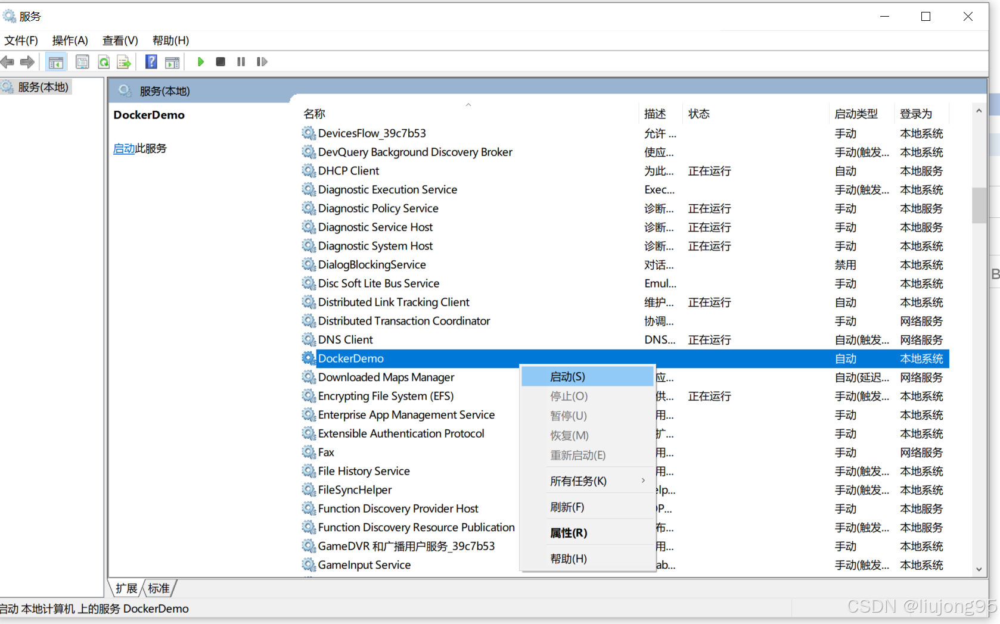Click the vertical scrollbar down arrow
Screen dimensions: 1000x624
click(x=978, y=569)
